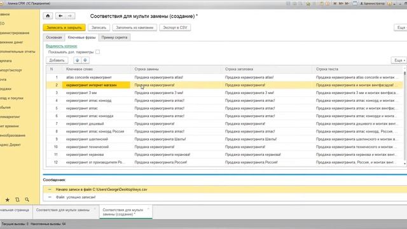Open search magnifier in the sidebar
This screenshot has height=229, width=407.
(x=27, y=200)
